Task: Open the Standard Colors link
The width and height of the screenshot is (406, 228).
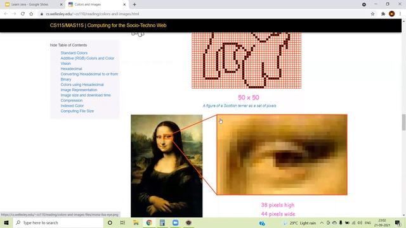Action: tap(74, 53)
